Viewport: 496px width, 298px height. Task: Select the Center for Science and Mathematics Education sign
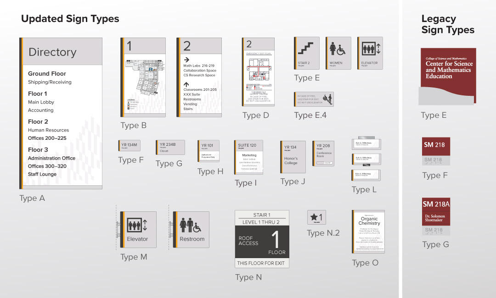[448, 69]
